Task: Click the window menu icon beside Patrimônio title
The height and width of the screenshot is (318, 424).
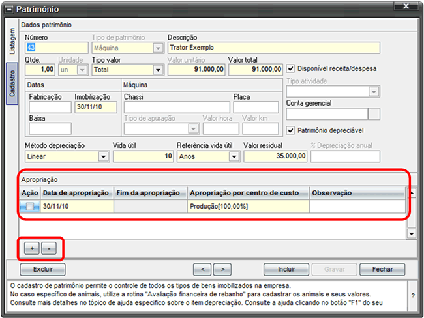Action: (x=9, y=10)
